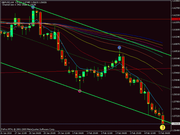Click the '26 Jan 2010' time axis label
Screen dimensions: 180x135
point(6,133)
